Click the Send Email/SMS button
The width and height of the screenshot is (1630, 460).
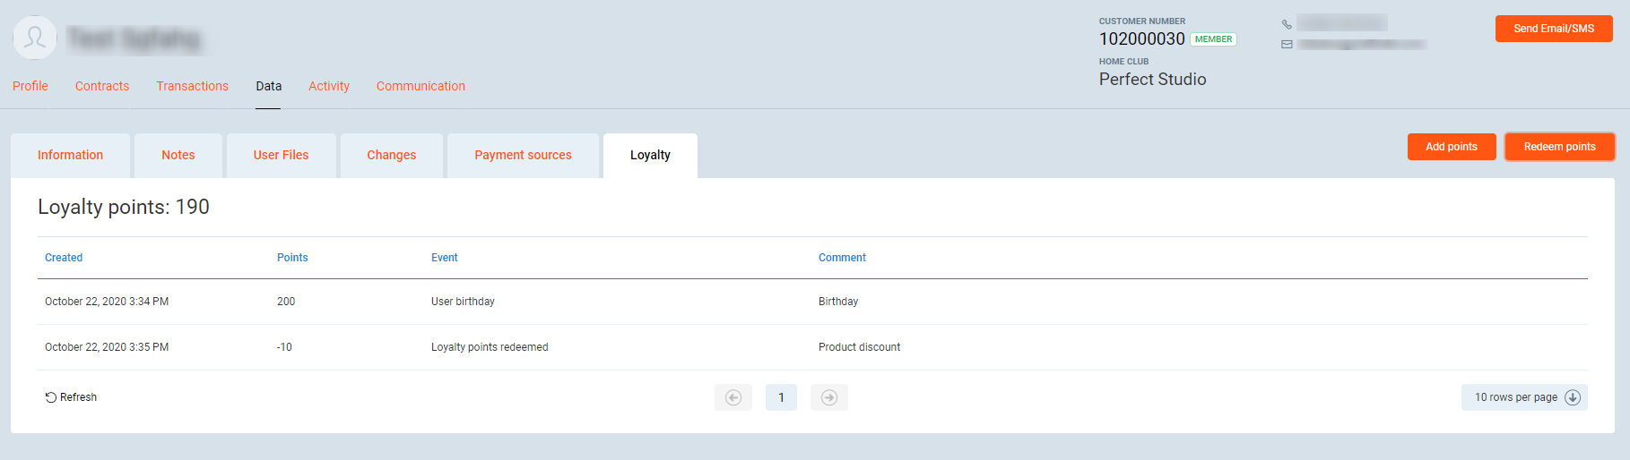pos(1553,29)
